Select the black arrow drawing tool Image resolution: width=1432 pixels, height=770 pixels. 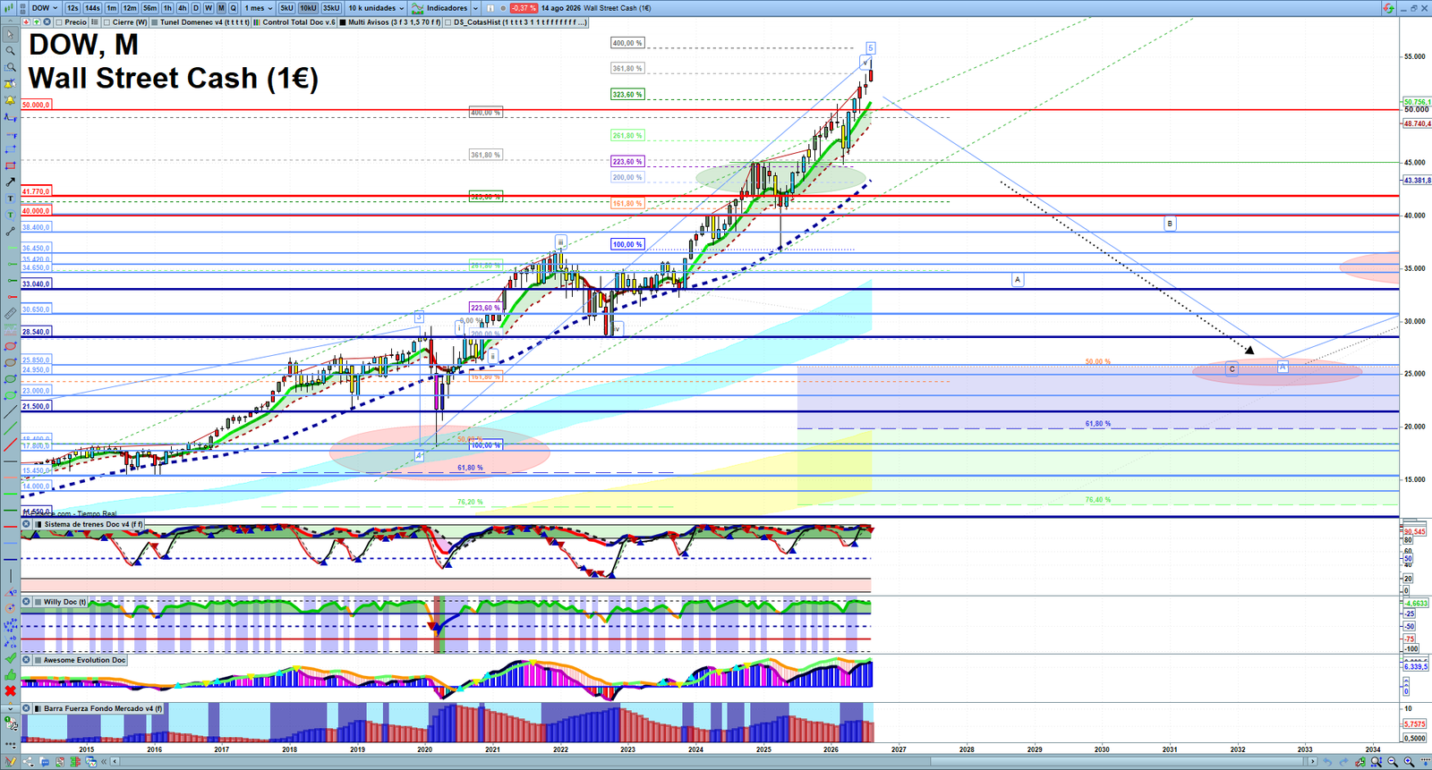(10, 182)
